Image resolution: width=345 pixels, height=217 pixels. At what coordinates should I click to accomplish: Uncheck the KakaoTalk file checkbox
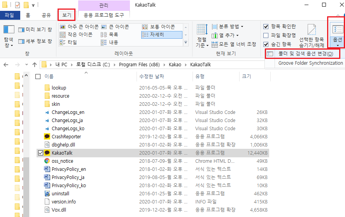point(40,153)
